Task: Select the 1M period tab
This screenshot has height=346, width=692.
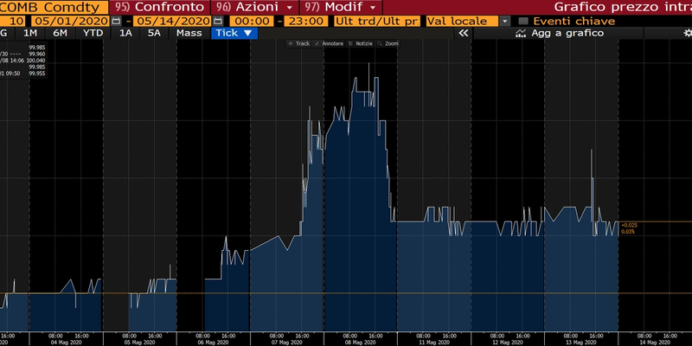Action: click(30, 33)
